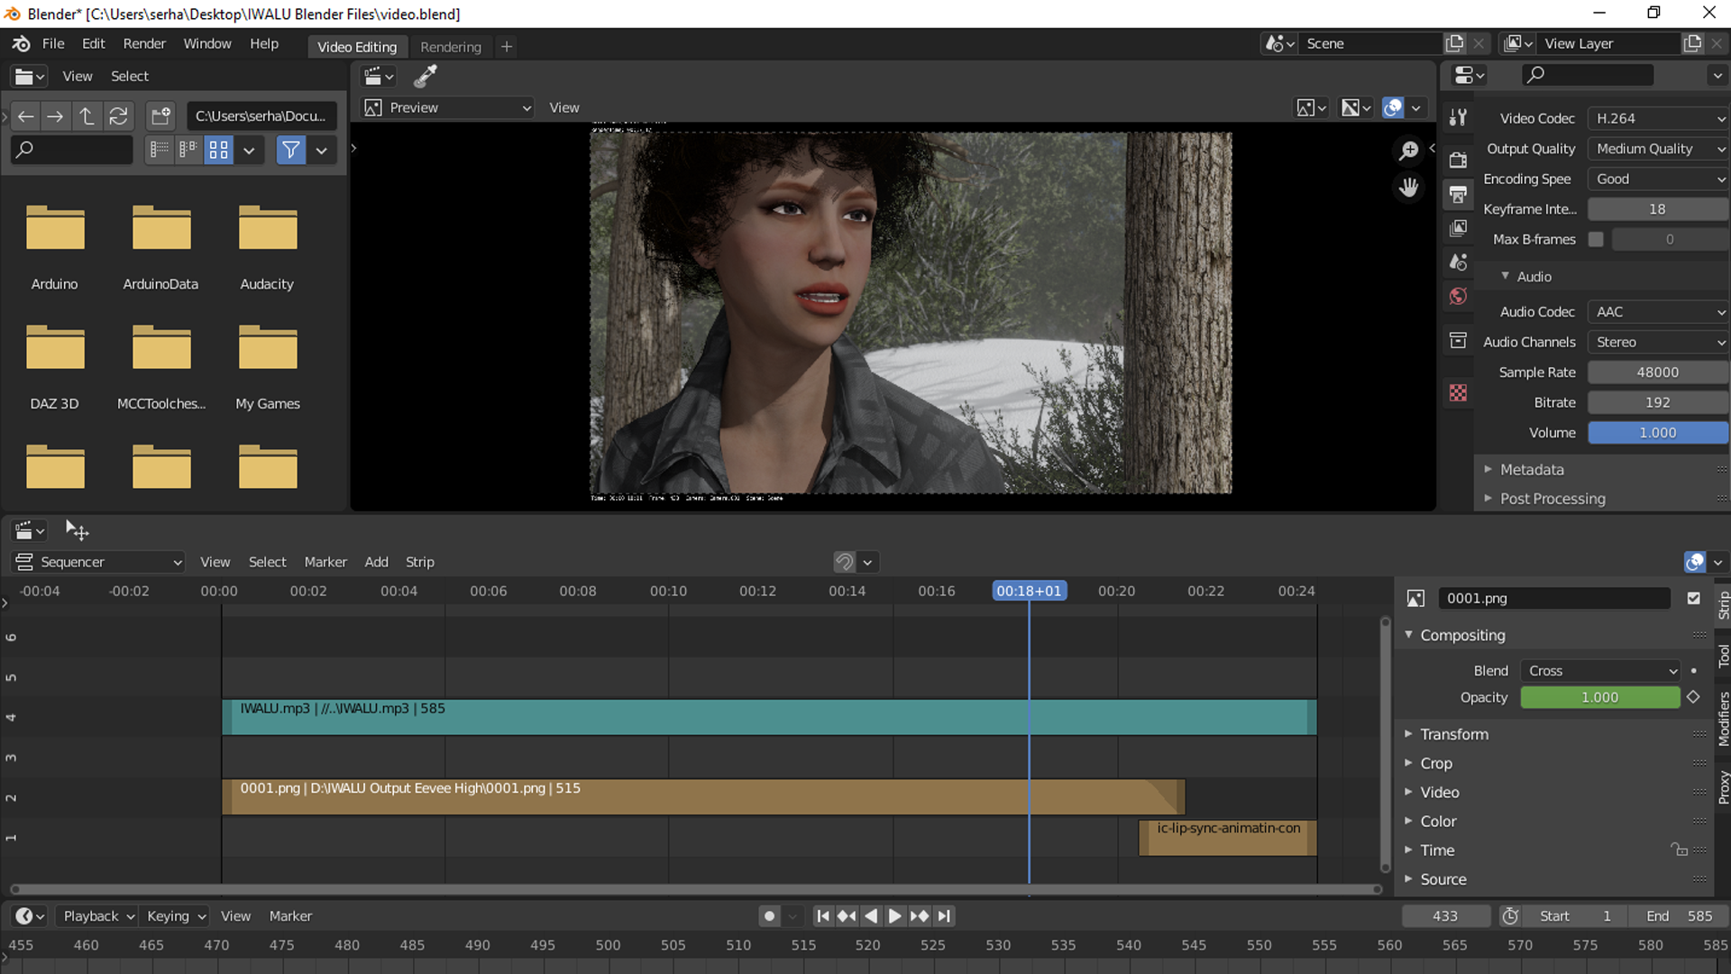This screenshot has width=1731, height=974.
Task: Refresh the file browser list
Action: click(x=118, y=116)
